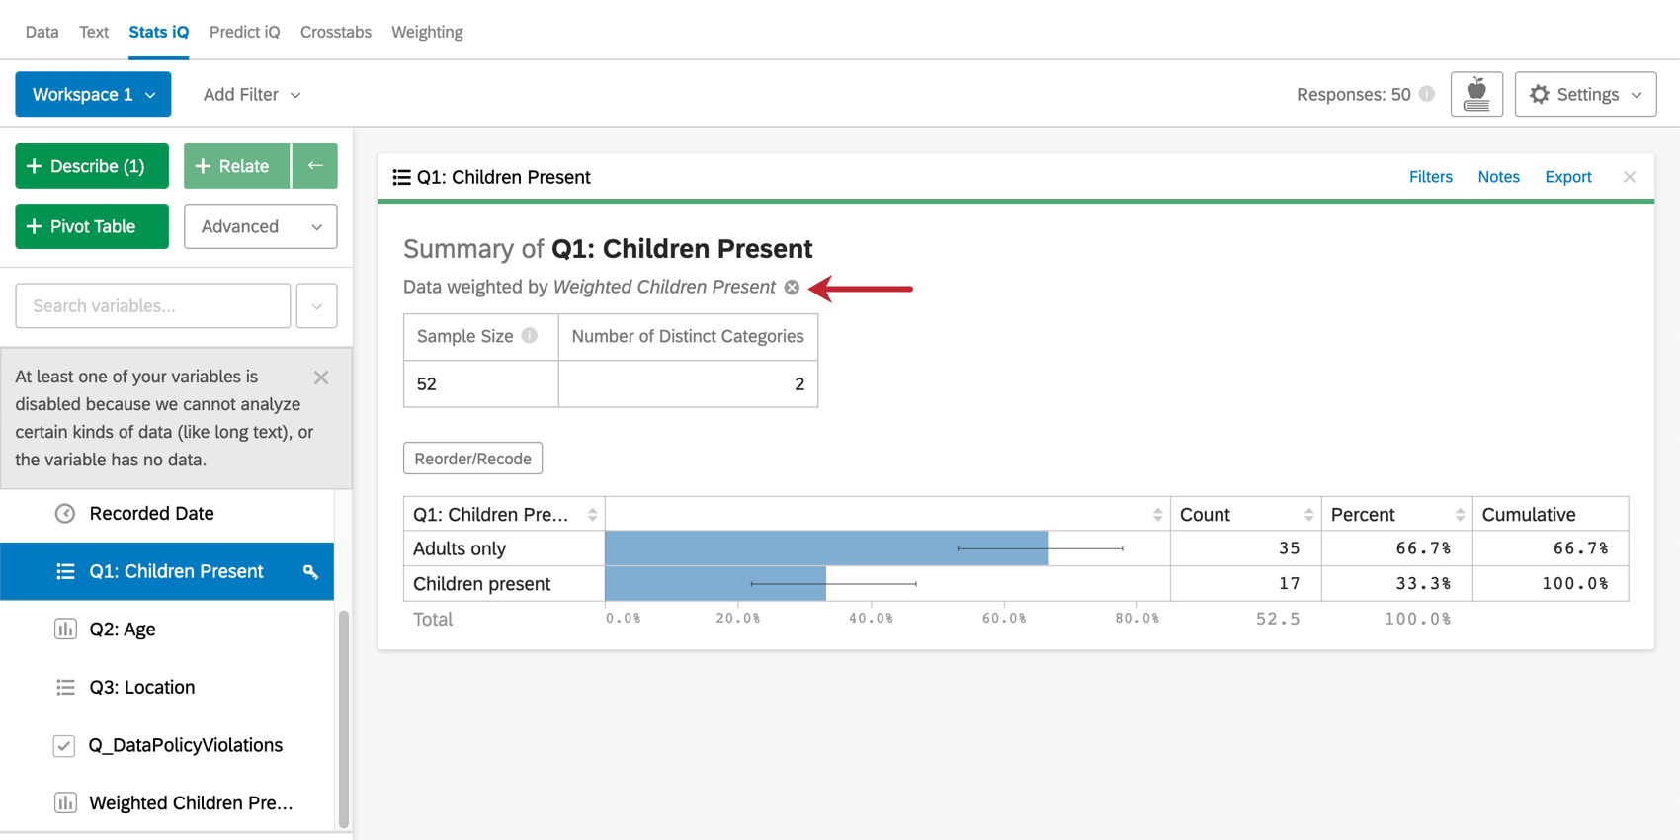Open the Advanced dropdown

[x=260, y=226]
